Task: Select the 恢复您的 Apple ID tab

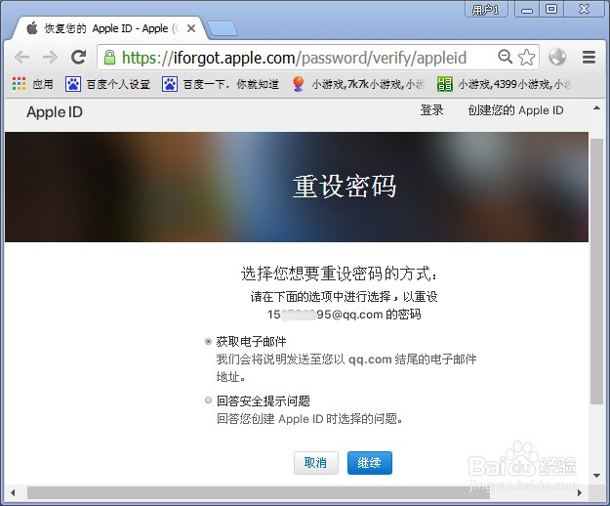Action: [x=109, y=28]
